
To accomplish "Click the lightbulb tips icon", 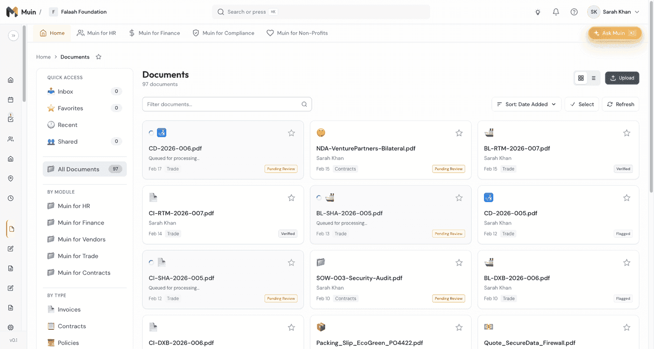I will click(538, 12).
